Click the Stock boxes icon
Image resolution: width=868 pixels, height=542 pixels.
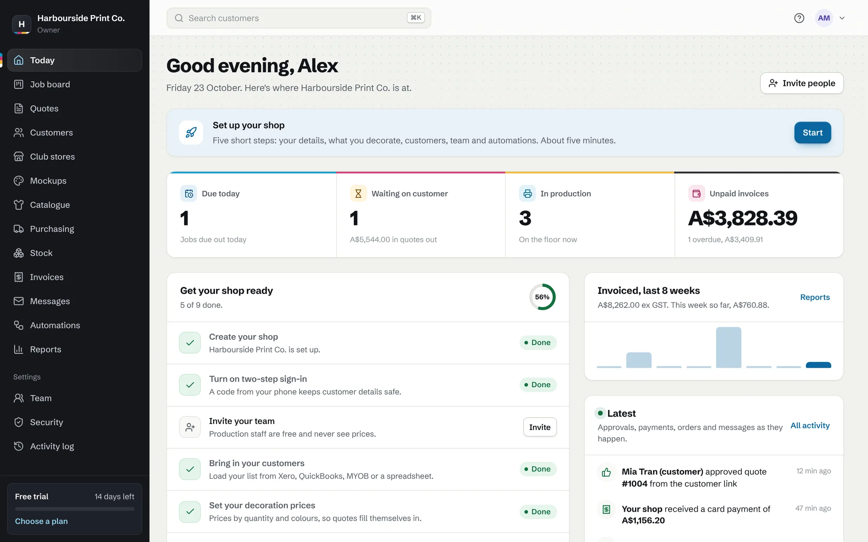[x=19, y=253]
